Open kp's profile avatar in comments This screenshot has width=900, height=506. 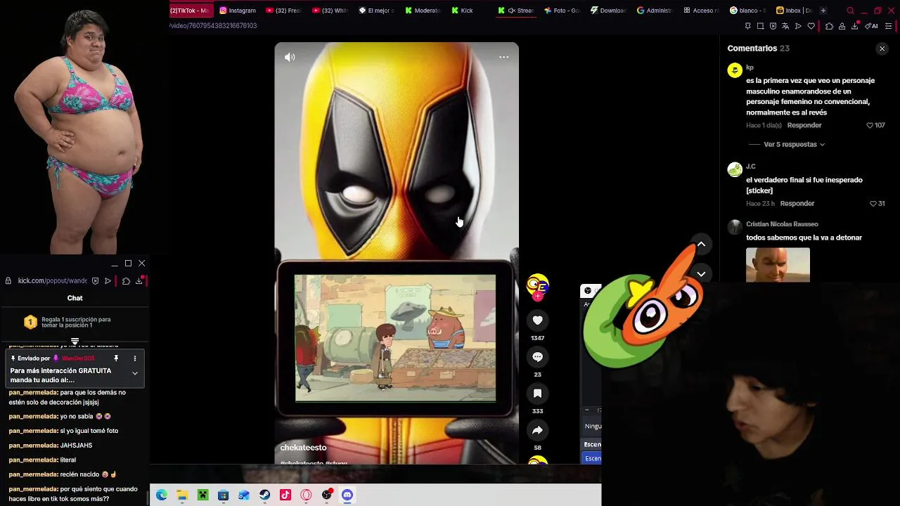735,70
